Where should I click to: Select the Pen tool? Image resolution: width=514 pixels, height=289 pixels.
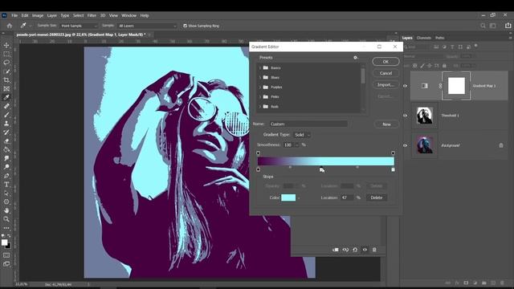tap(6, 176)
